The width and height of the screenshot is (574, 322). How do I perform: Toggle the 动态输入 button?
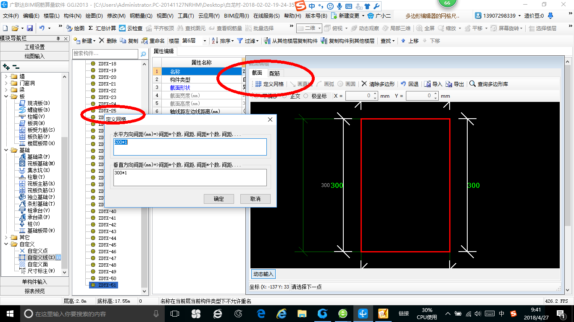coord(263,274)
